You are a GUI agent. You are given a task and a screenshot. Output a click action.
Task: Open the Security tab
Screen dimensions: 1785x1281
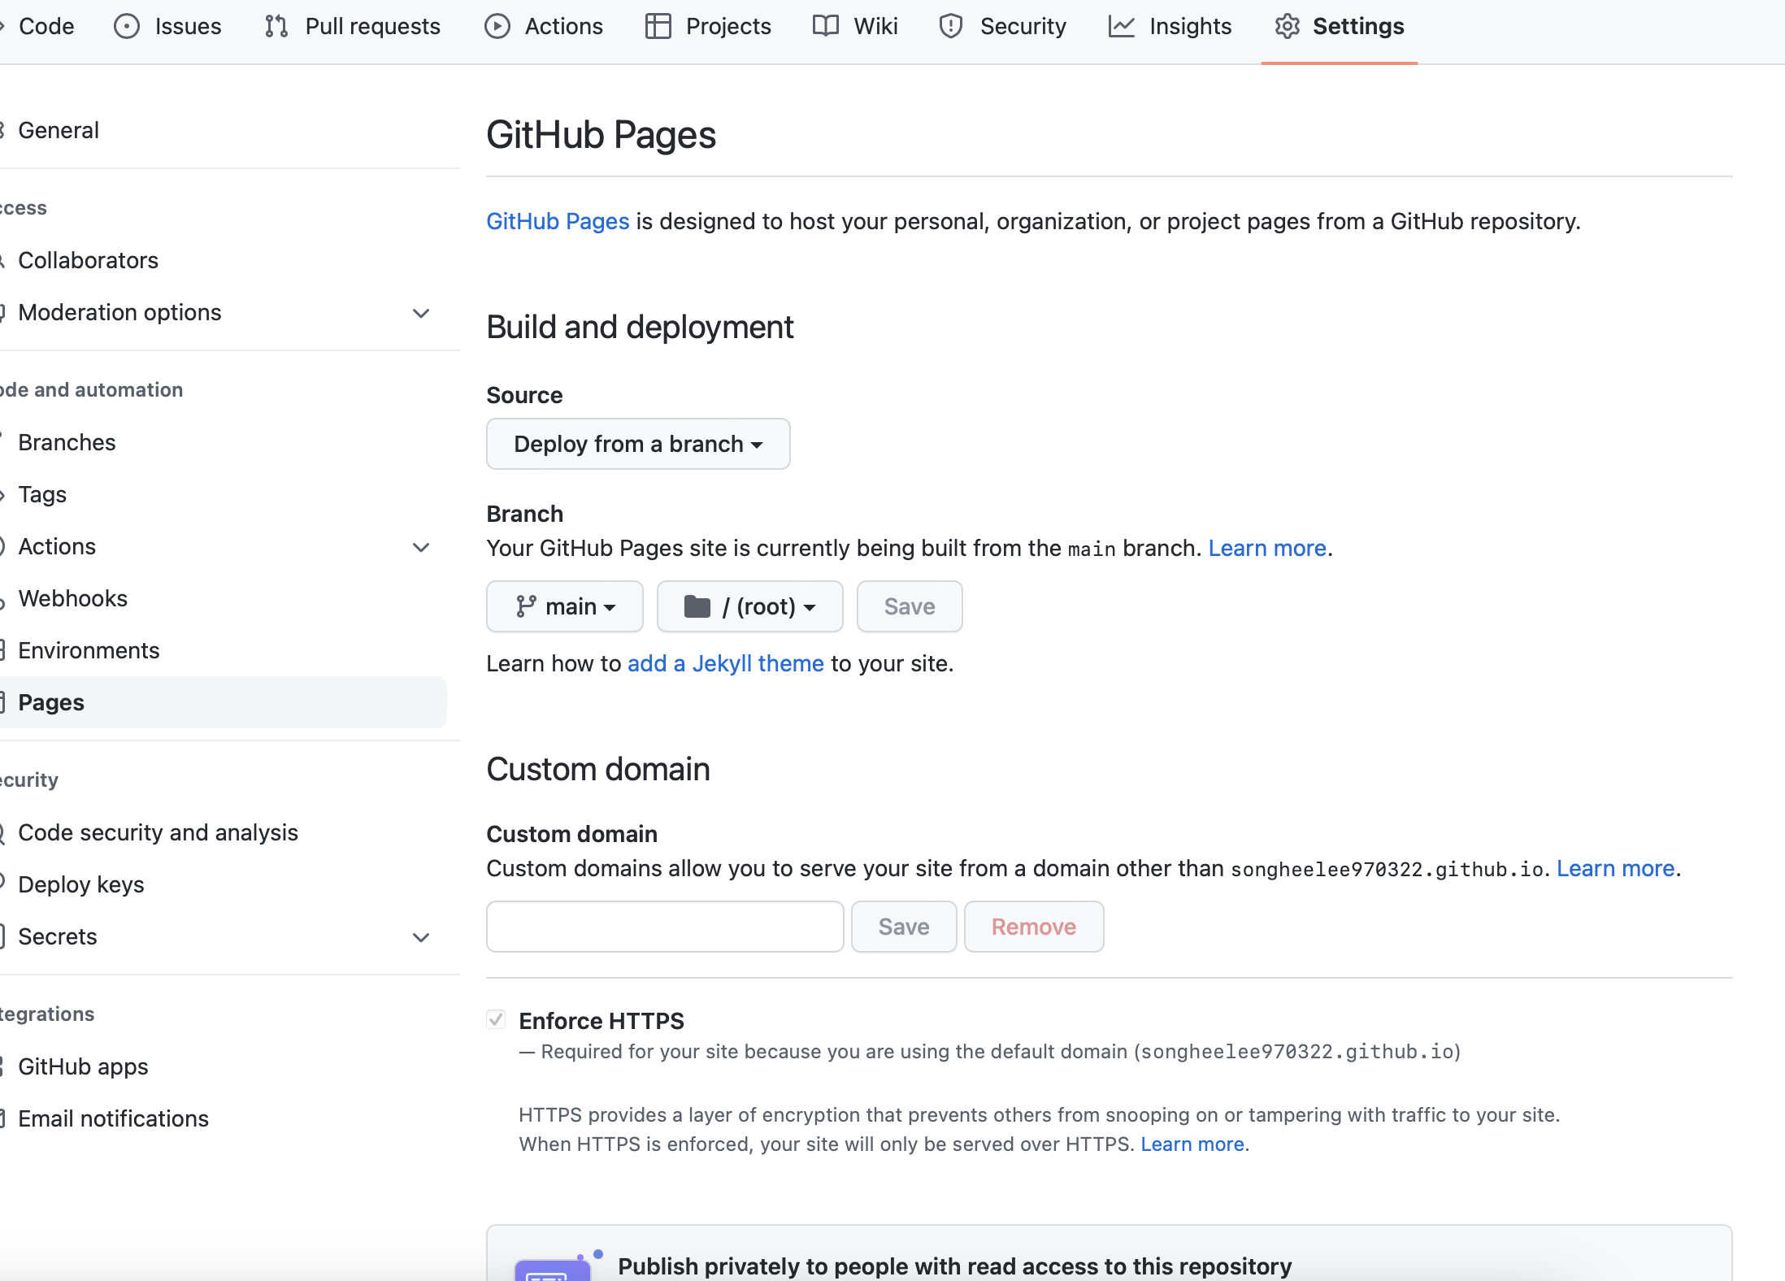click(1003, 27)
